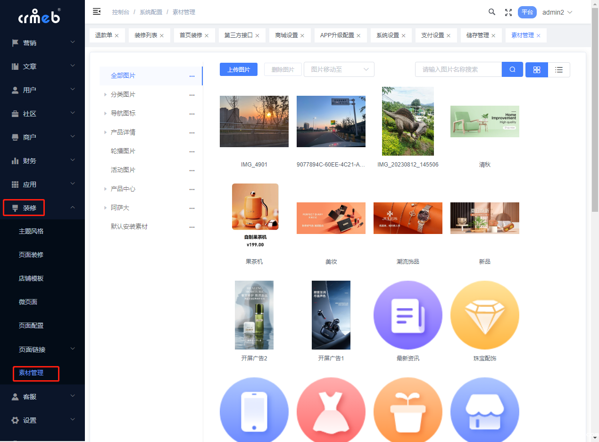
Task: Expand the 营销 sidebar menu
Action: coord(42,43)
